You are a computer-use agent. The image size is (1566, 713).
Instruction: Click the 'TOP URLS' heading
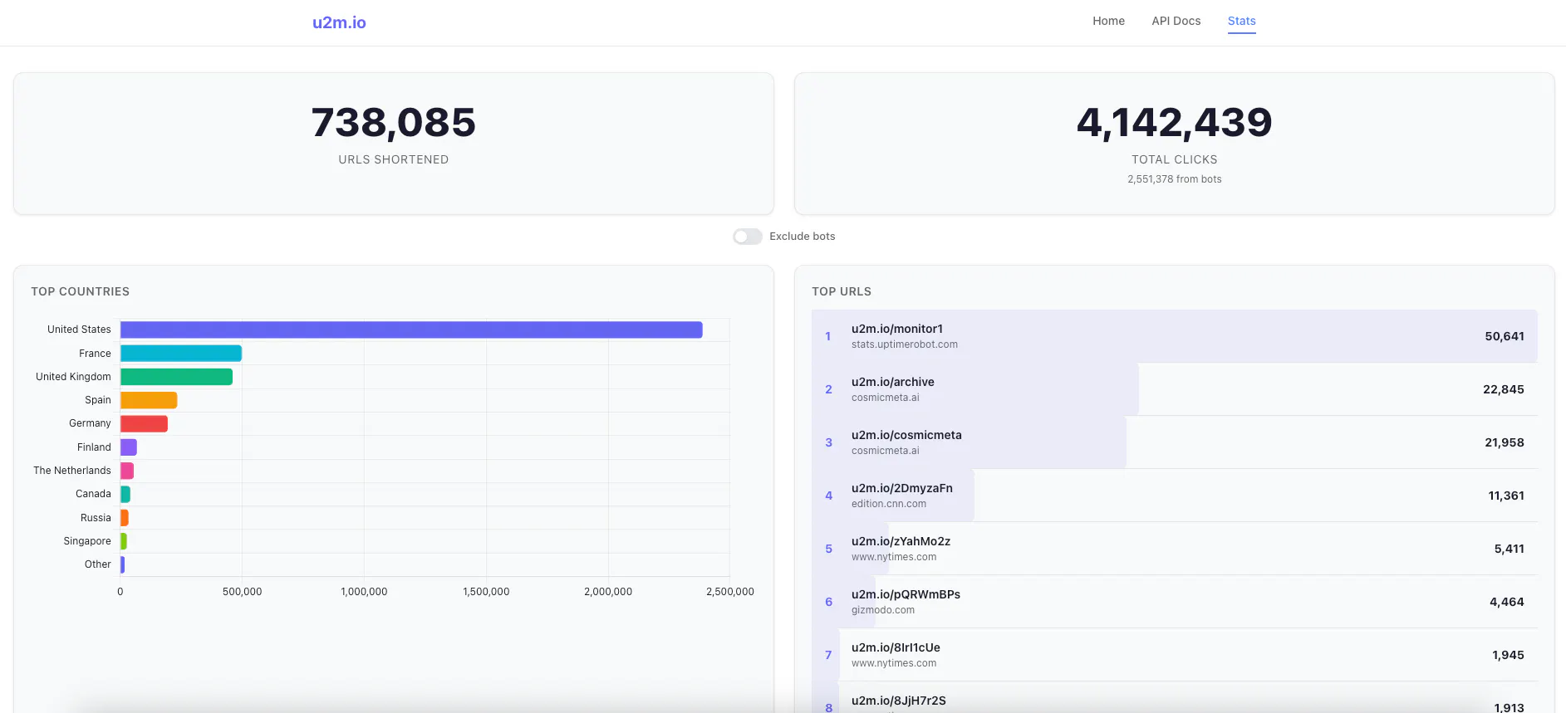842,291
